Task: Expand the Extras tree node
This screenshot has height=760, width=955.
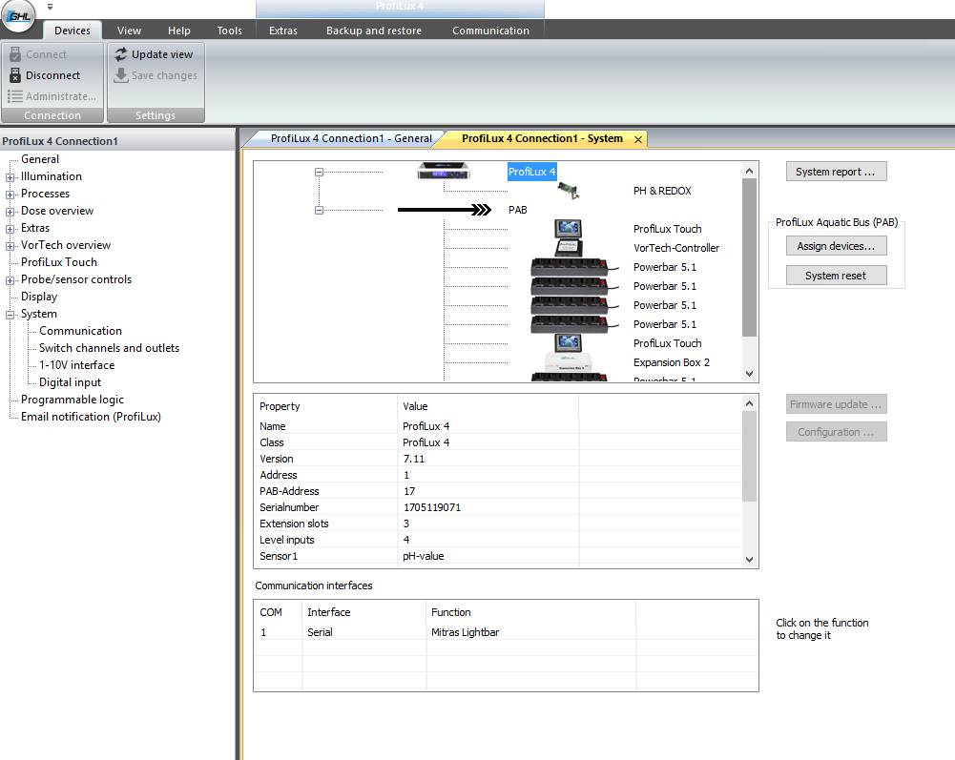Action: (10, 229)
